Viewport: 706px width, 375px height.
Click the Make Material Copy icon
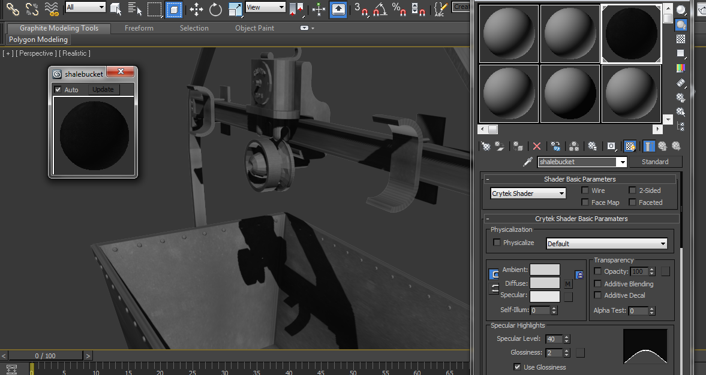click(555, 146)
